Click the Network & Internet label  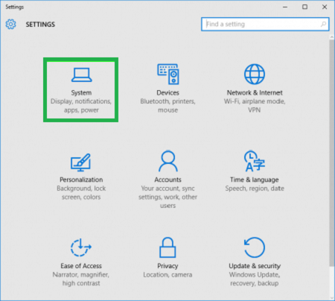coord(255,92)
